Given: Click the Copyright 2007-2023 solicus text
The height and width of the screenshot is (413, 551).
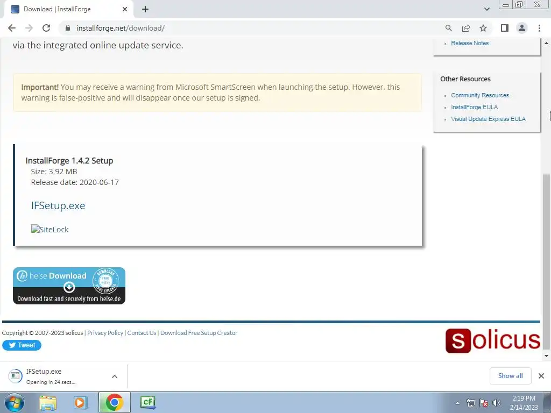Looking at the screenshot, I should point(42,333).
